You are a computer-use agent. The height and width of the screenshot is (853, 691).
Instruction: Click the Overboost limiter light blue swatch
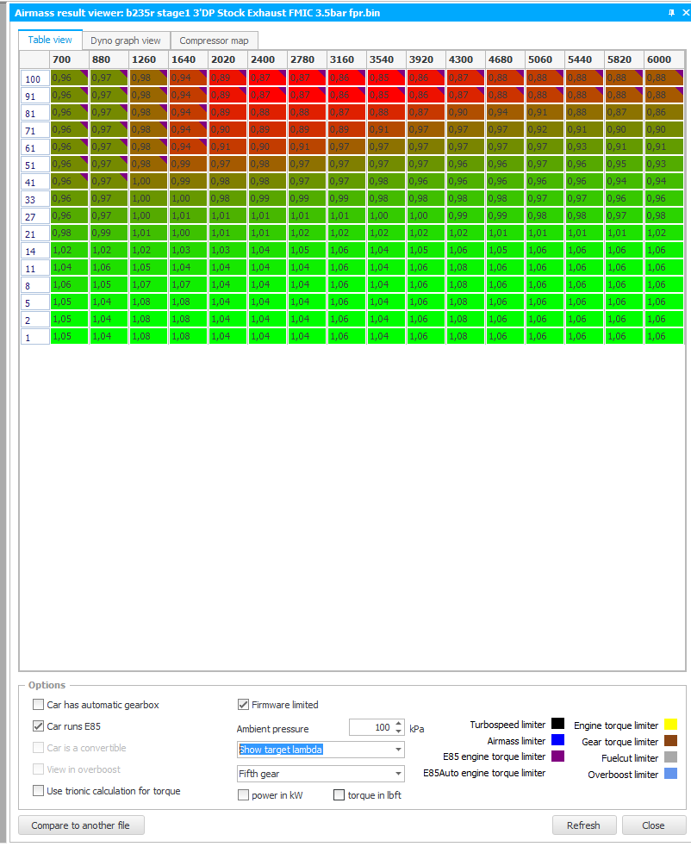pos(671,774)
